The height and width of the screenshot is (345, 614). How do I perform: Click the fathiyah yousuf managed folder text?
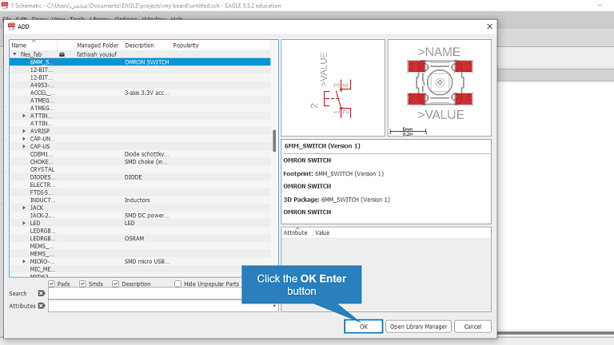pyautogui.click(x=96, y=54)
